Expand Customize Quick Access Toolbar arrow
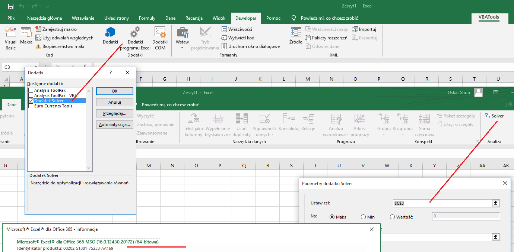 point(48,6)
